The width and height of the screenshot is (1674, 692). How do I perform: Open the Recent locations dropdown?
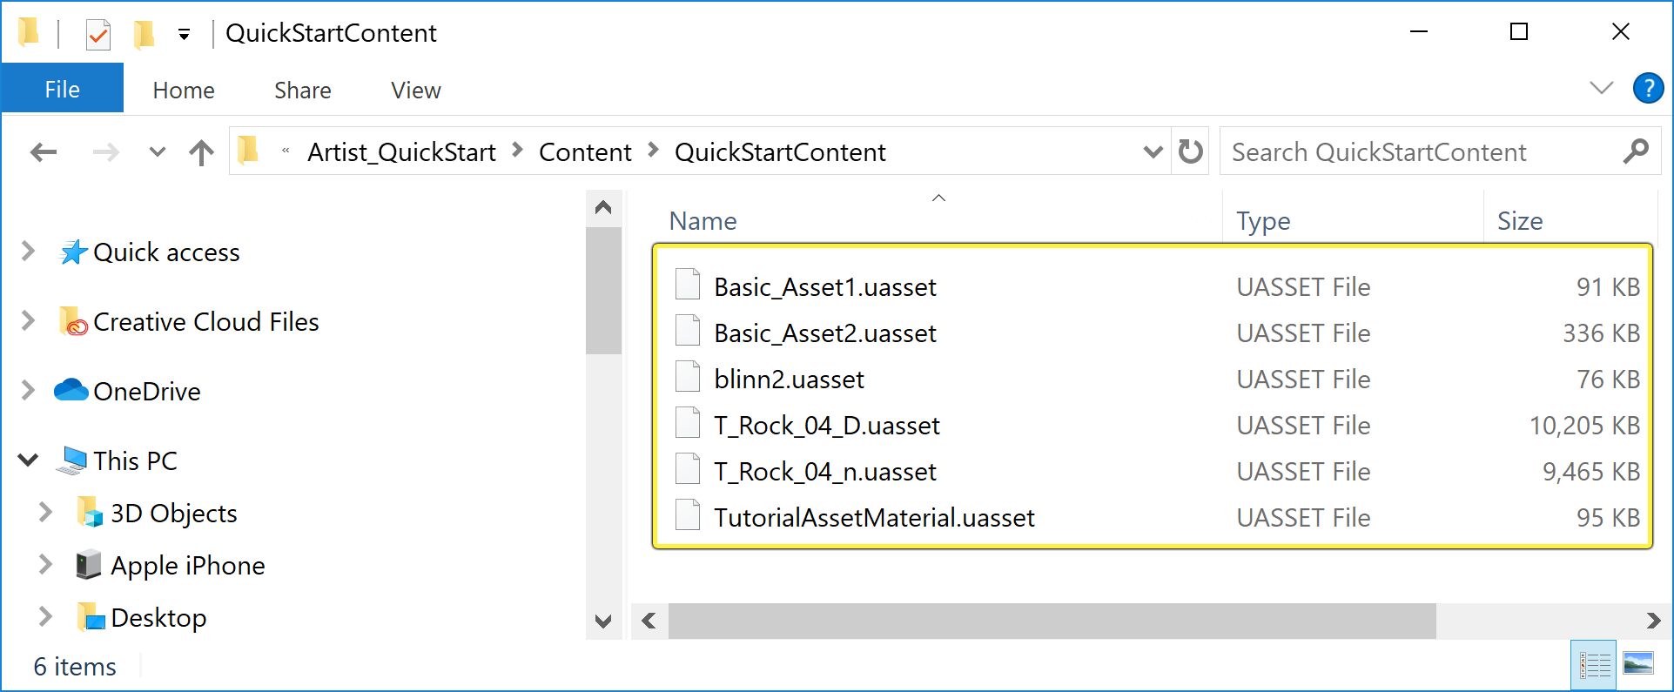click(x=157, y=152)
